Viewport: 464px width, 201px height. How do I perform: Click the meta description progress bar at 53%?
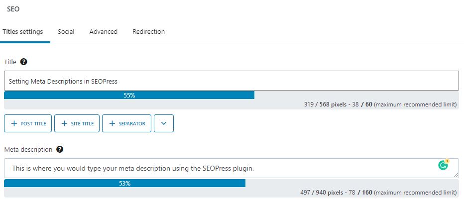124,183
